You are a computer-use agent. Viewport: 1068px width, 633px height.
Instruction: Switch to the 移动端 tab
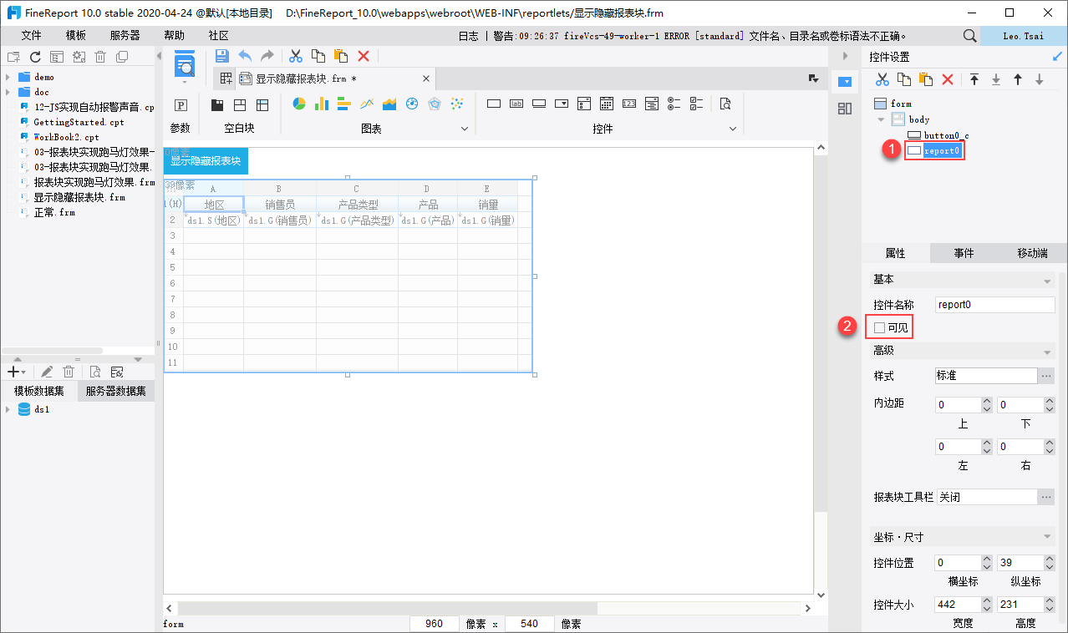pyautogui.click(x=1032, y=253)
